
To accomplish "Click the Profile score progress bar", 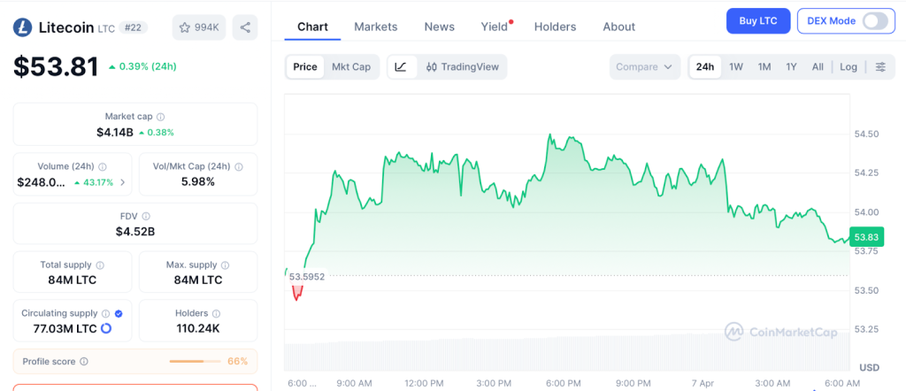I will tap(195, 362).
